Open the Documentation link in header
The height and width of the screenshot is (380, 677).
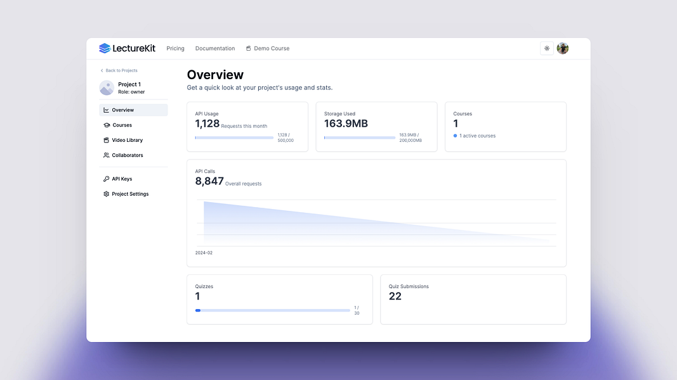pyautogui.click(x=215, y=48)
